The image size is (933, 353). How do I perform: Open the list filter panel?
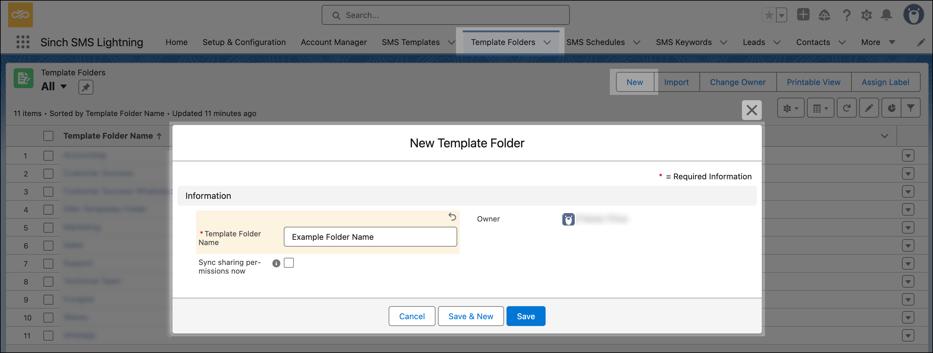(x=912, y=108)
